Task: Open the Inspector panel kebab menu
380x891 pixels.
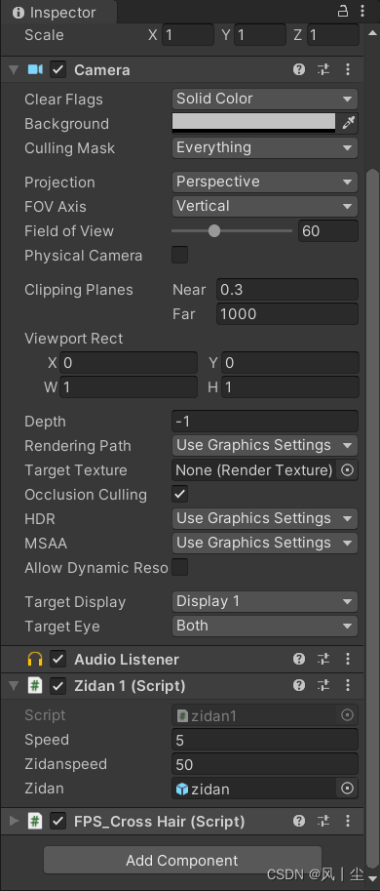Action: pos(362,11)
